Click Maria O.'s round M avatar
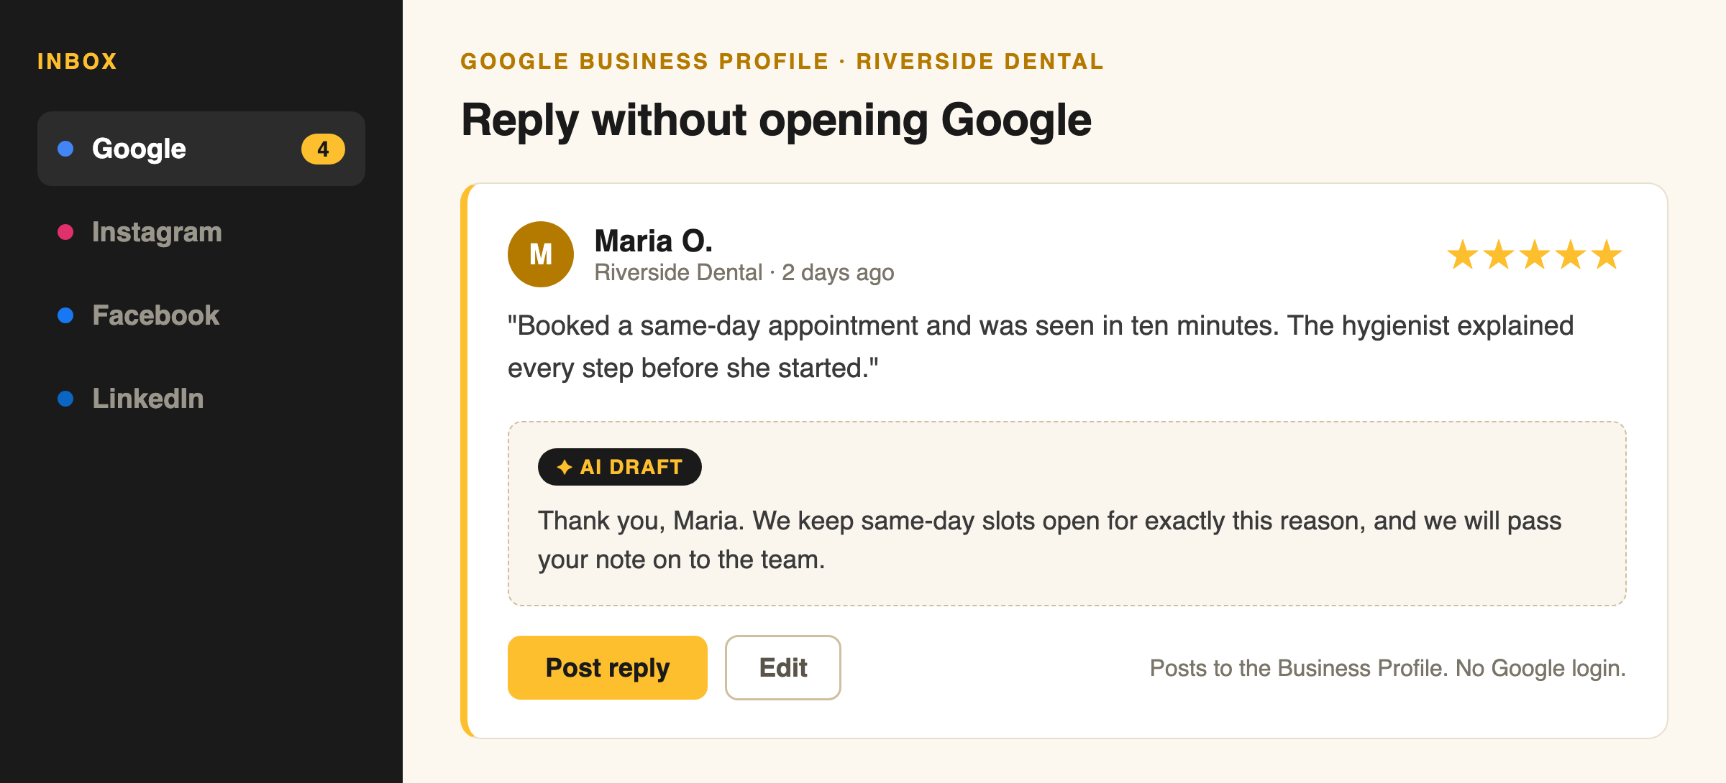The image size is (1726, 783). (x=541, y=254)
